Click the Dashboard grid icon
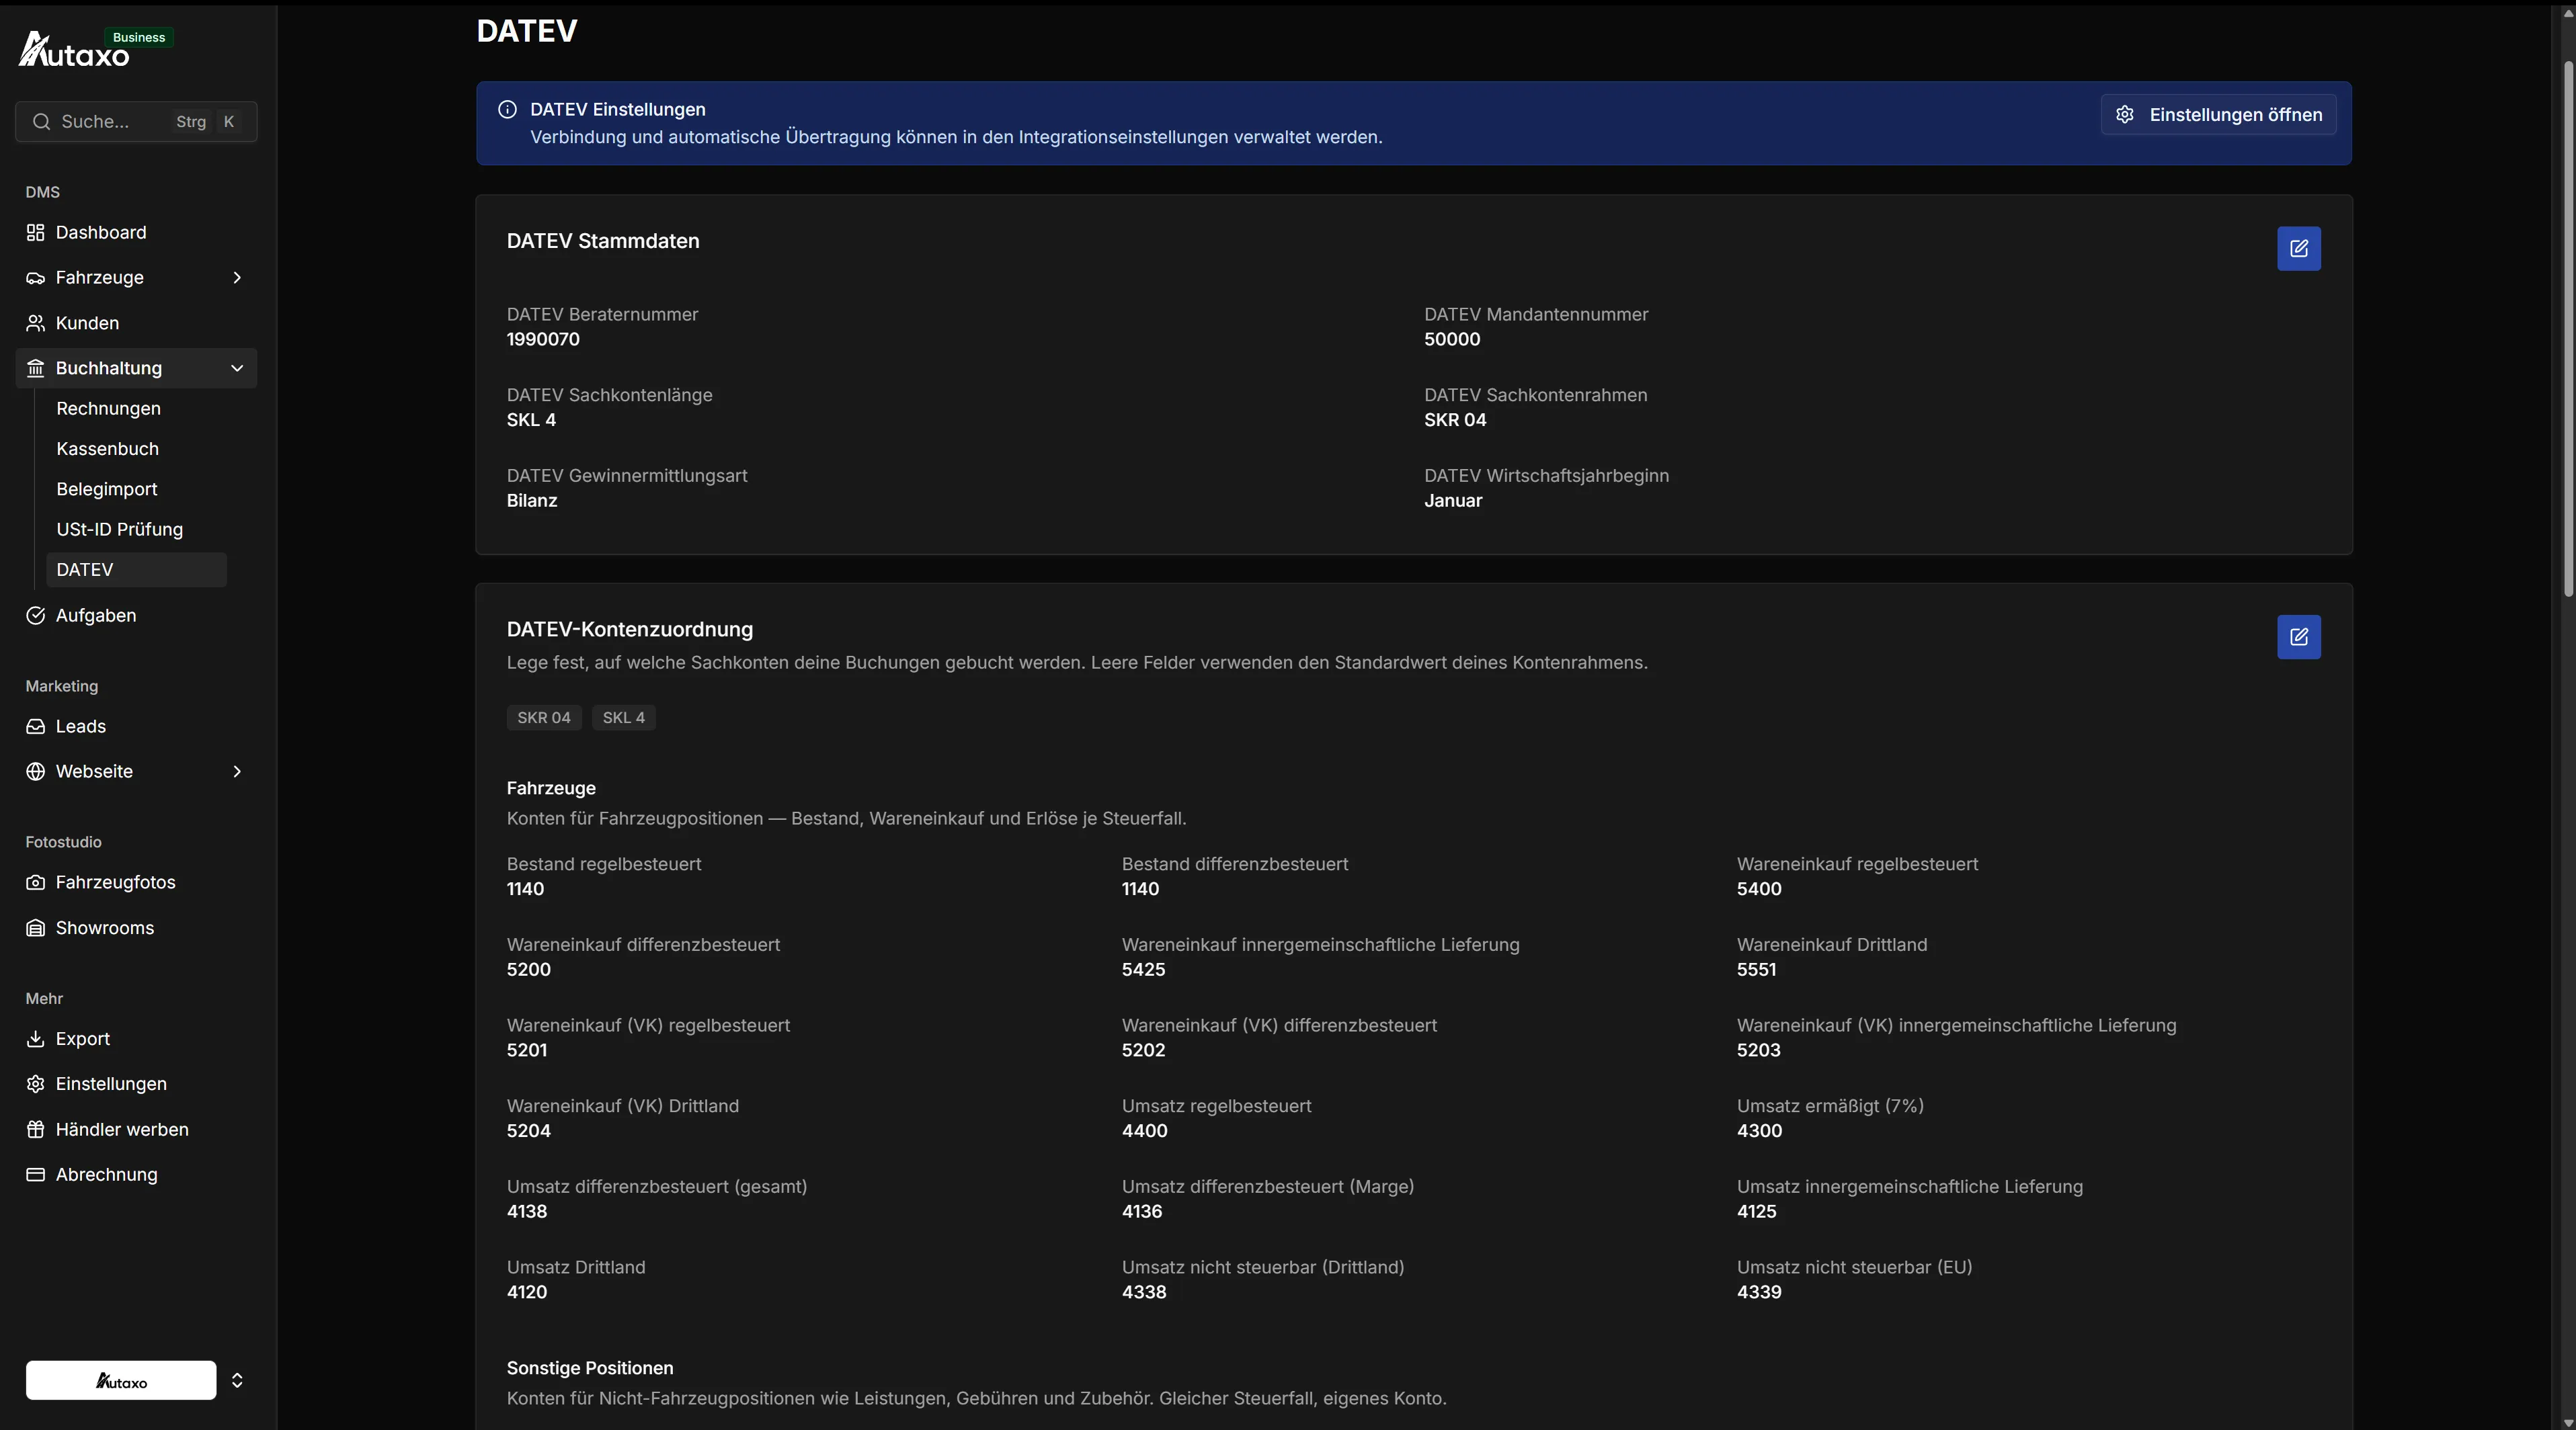The image size is (2576, 1430). pos(35,233)
